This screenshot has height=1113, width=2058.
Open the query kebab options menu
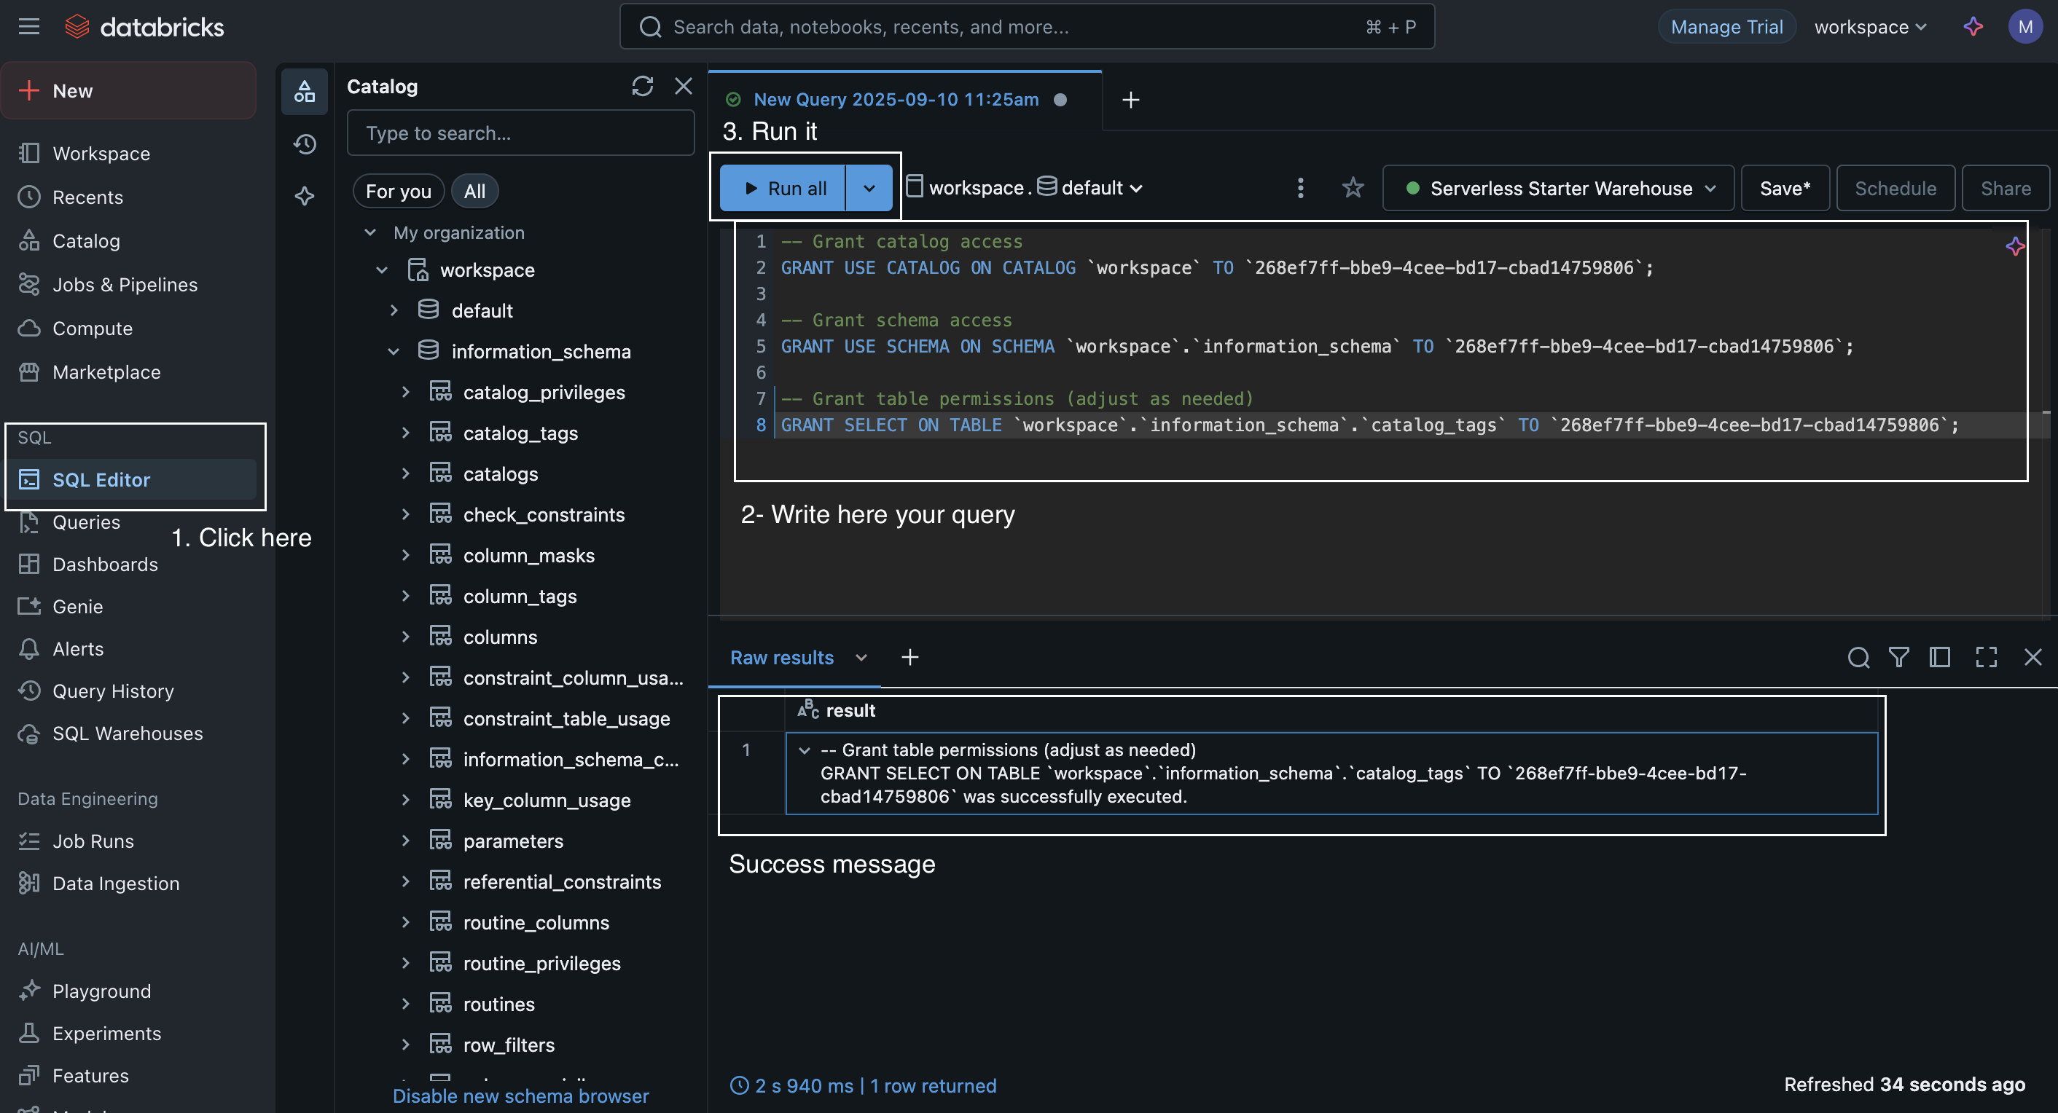click(x=1300, y=188)
